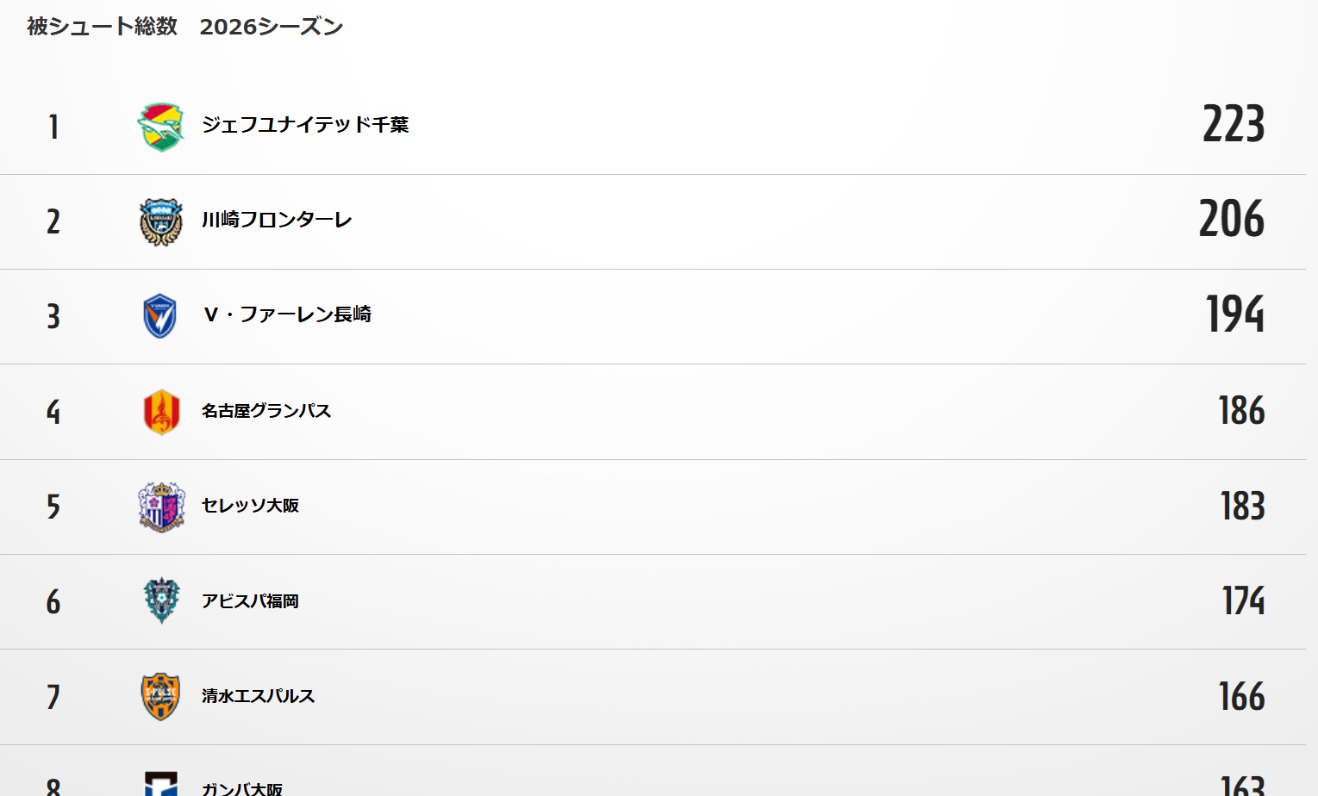
Task: Open team name ジェフユナイテッド千葉
Action: coord(305,125)
